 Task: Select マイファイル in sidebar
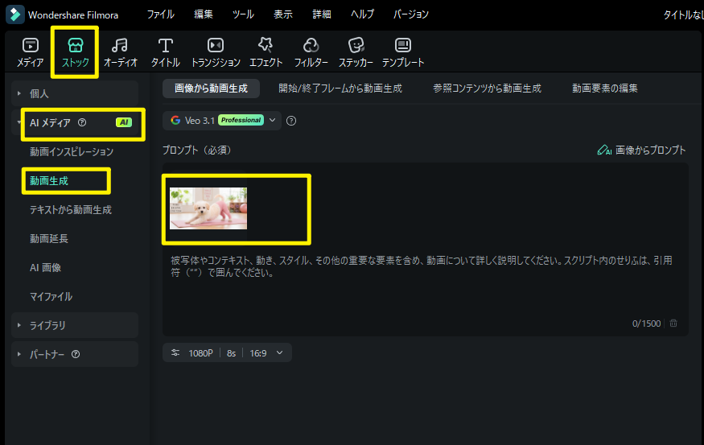pyautogui.click(x=51, y=296)
